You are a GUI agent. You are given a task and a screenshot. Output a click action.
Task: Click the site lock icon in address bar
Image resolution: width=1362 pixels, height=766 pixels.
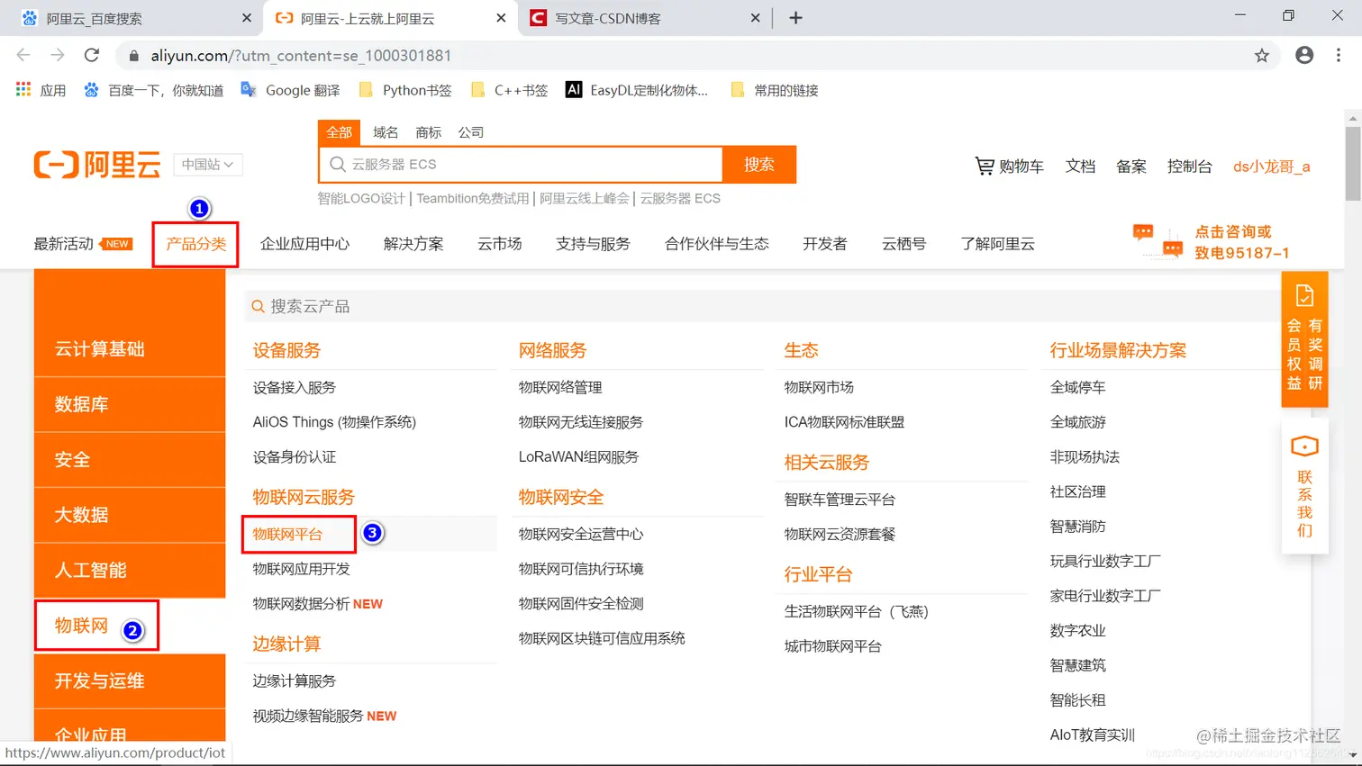coord(134,56)
